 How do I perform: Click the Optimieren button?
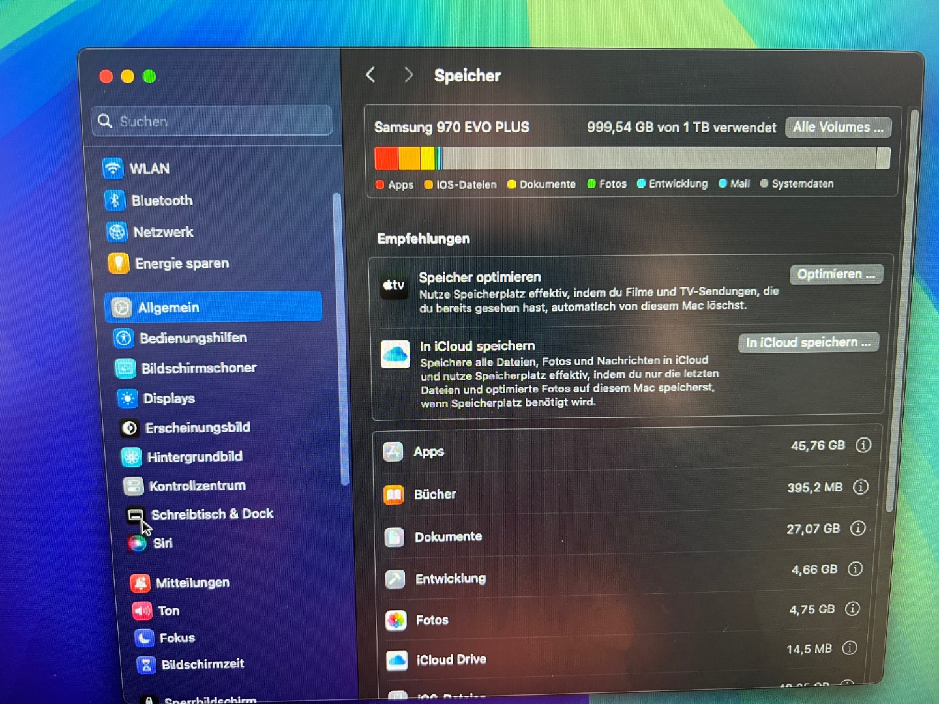coord(836,274)
